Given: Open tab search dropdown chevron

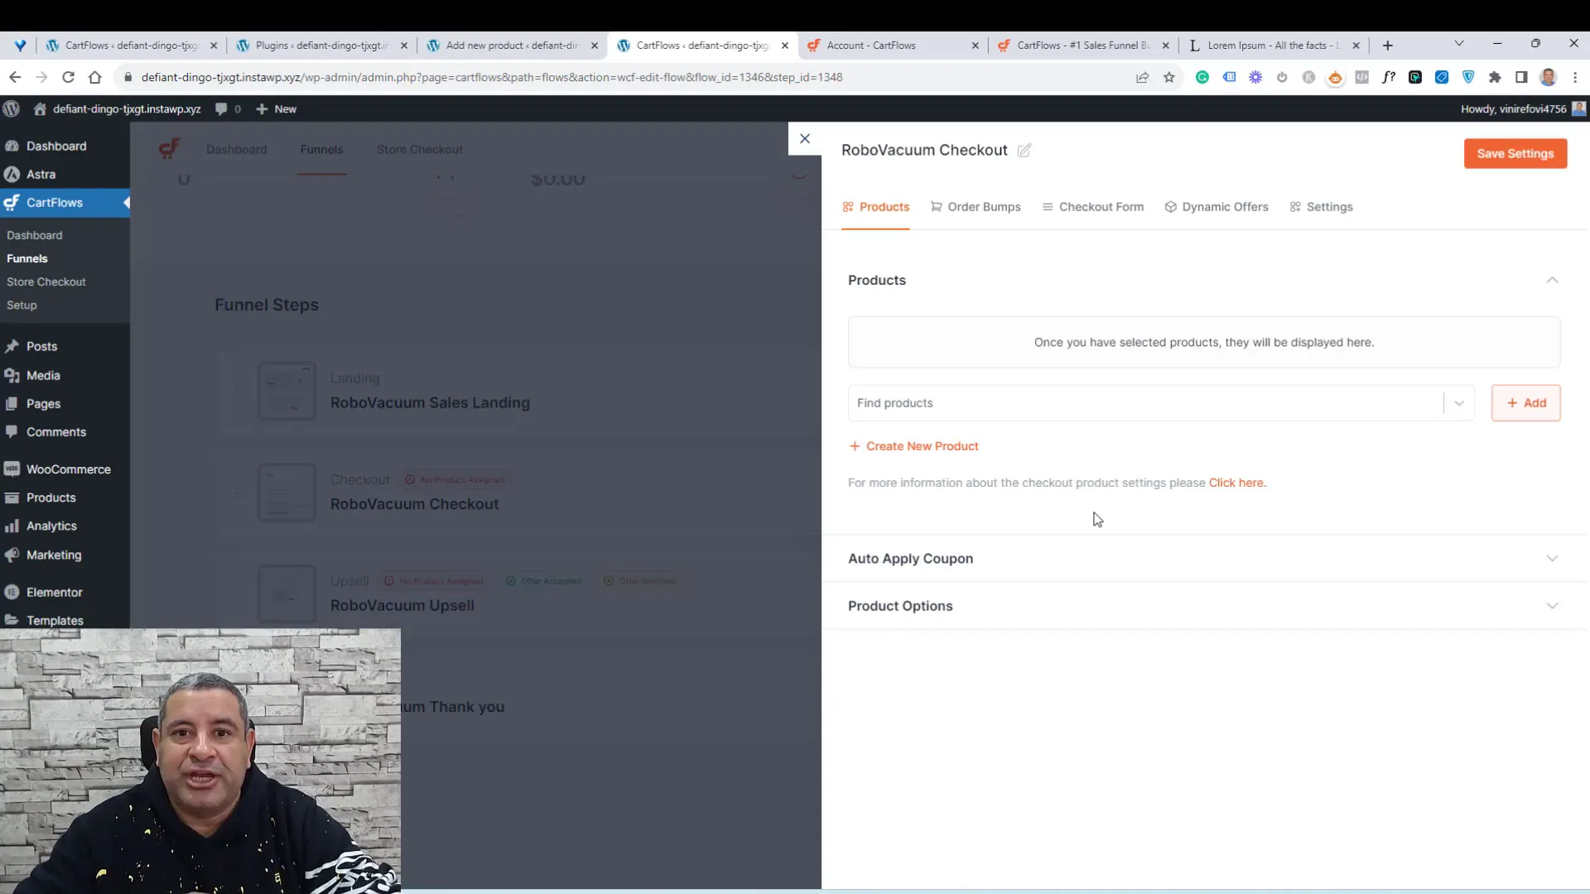Looking at the screenshot, I should point(1459,43).
